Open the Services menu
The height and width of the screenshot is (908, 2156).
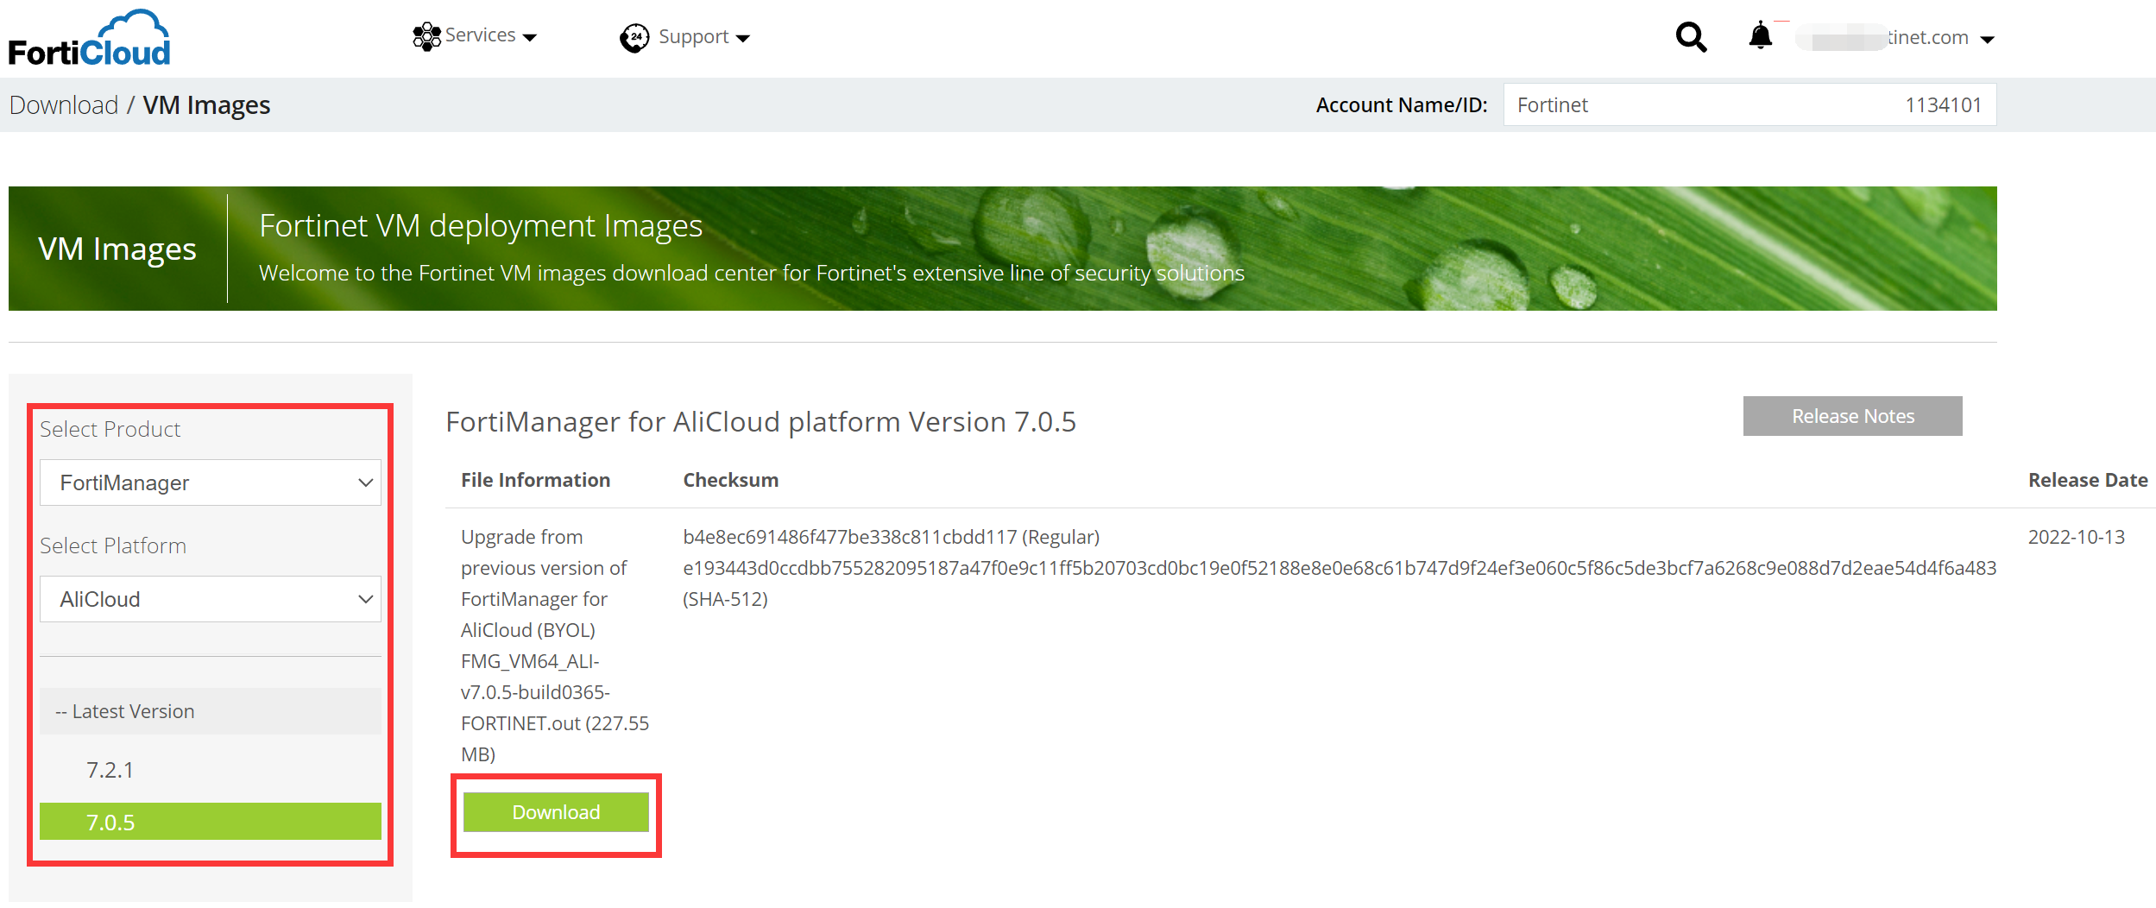(x=480, y=35)
